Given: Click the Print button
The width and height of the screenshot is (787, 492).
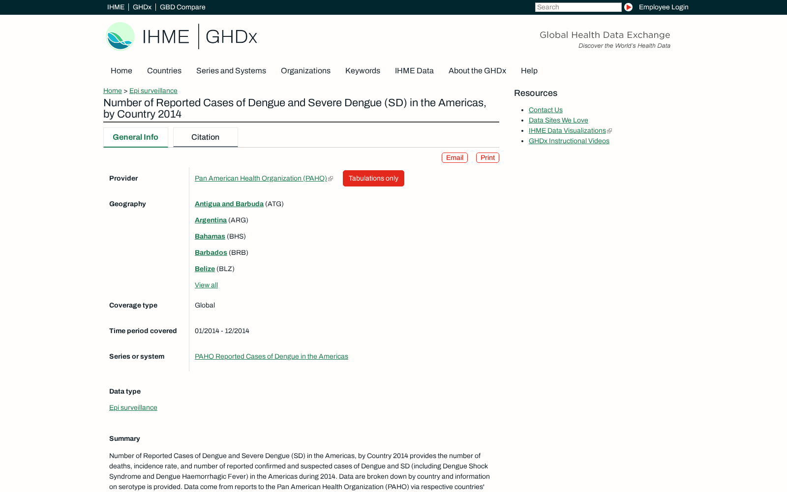Looking at the screenshot, I should [x=487, y=157].
